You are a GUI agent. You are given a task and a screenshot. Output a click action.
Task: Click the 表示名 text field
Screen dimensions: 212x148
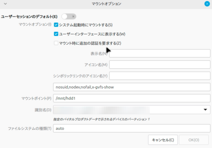click(160, 54)
